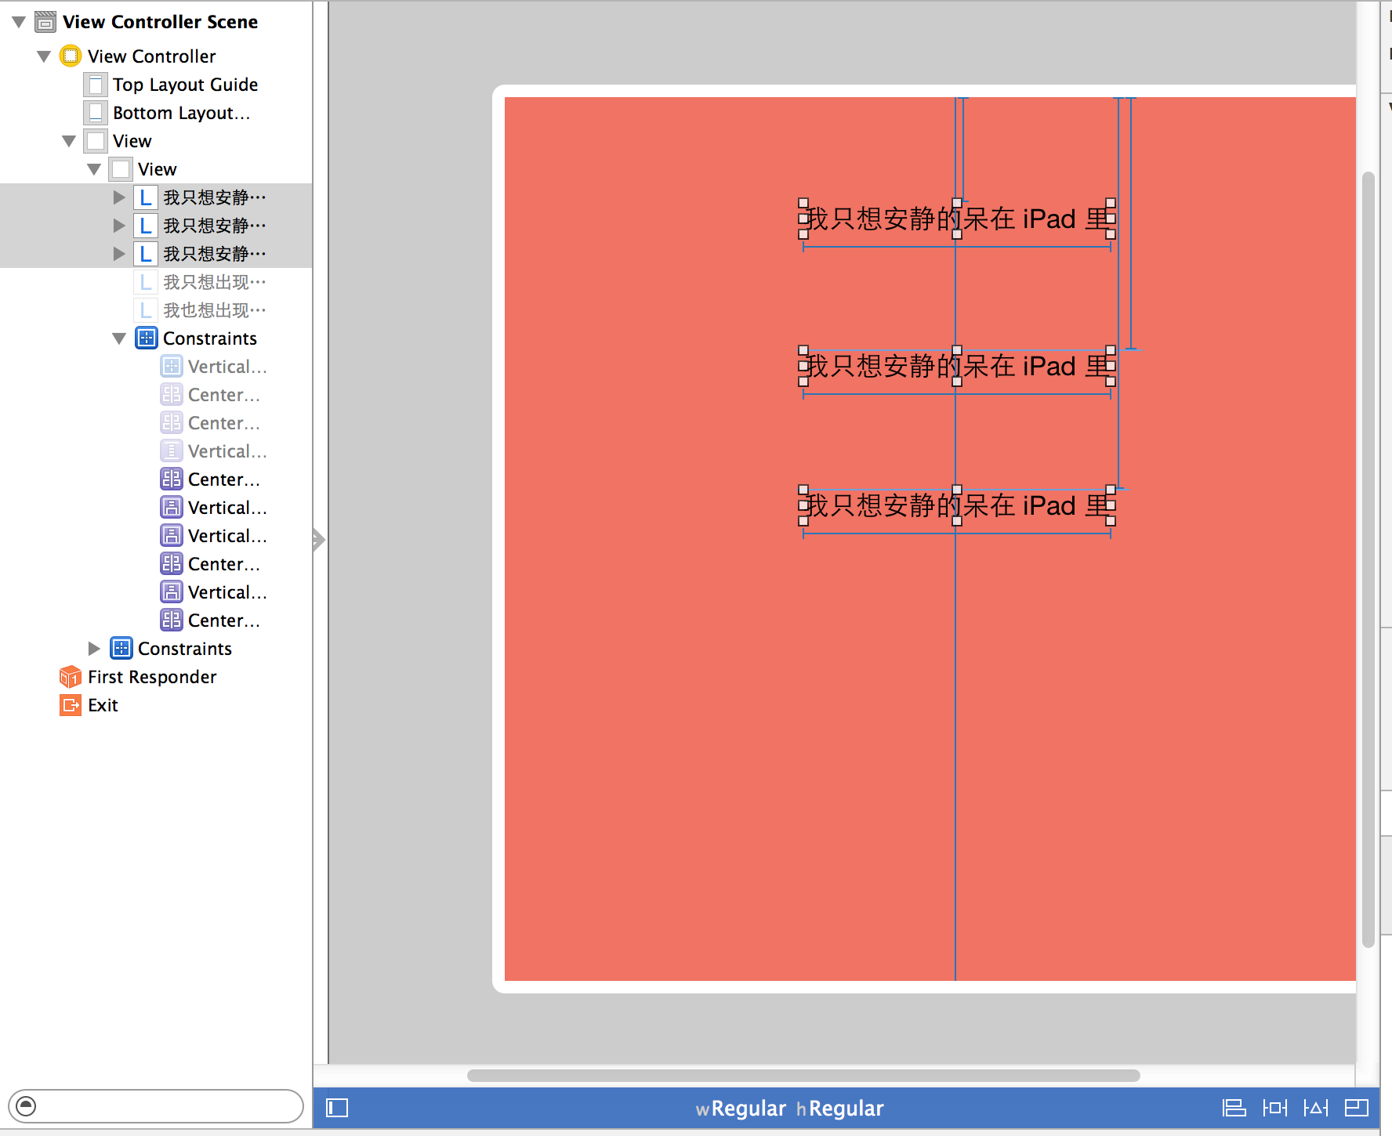Toggle the document outline visibility
The image size is (1392, 1136).
coord(336,1108)
